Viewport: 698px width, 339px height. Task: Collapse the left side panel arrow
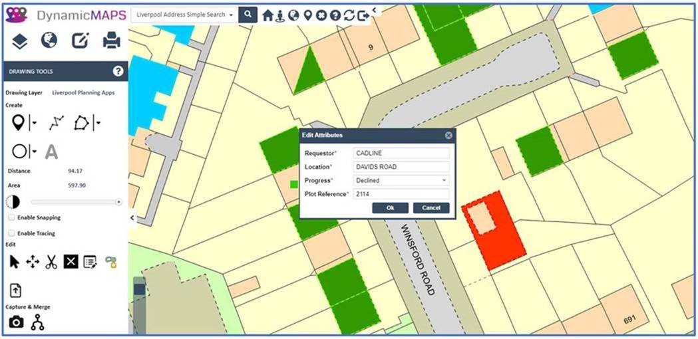tap(132, 217)
